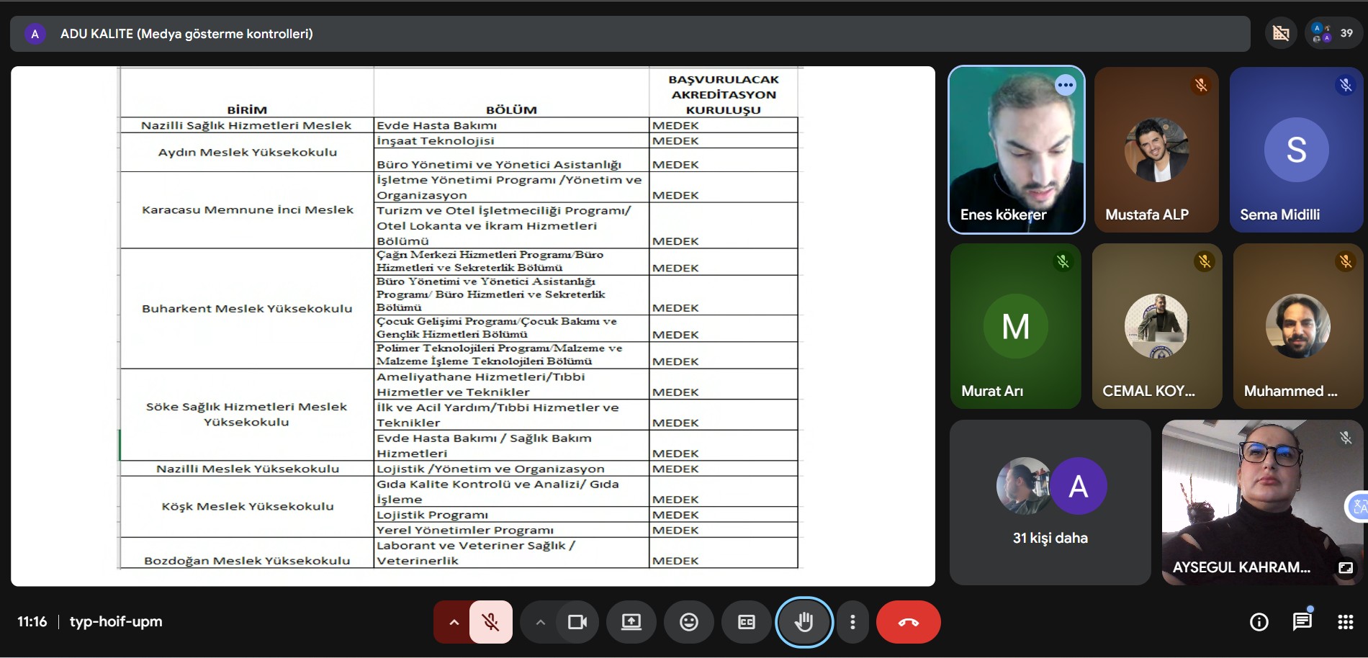Open meeting details info

click(x=1259, y=622)
